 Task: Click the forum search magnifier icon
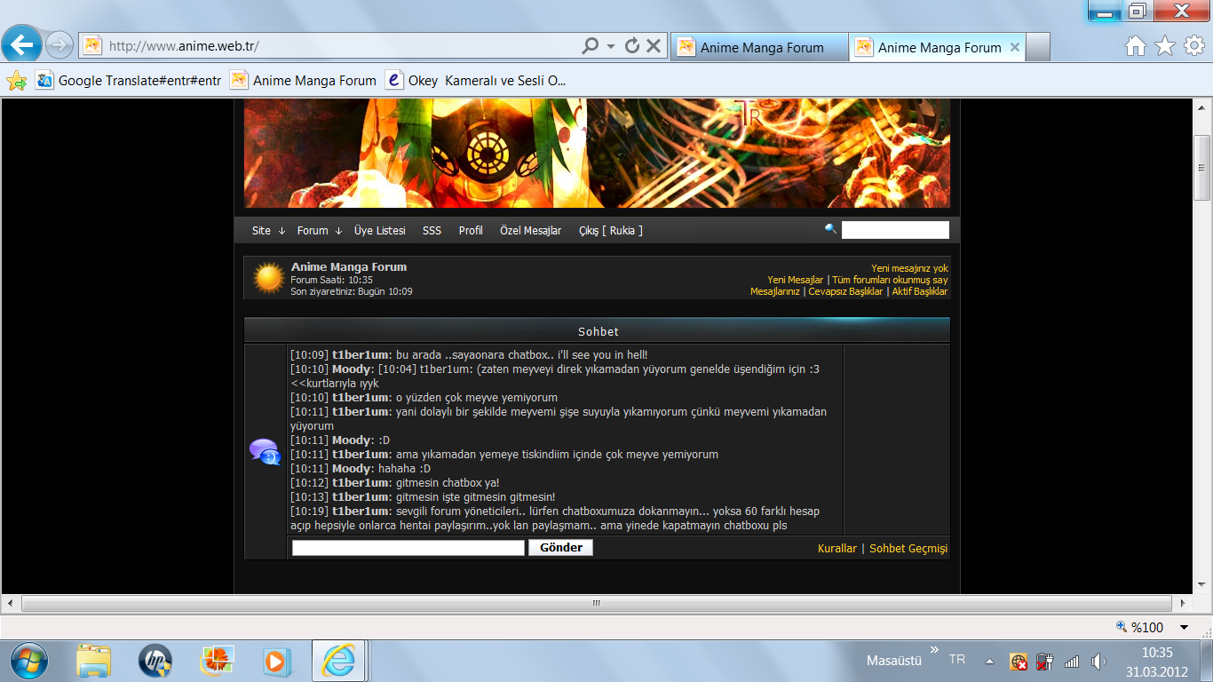830,229
